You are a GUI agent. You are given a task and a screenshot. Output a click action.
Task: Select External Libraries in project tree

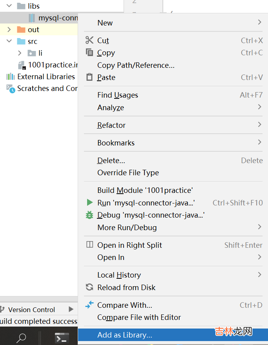click(46, 77)
